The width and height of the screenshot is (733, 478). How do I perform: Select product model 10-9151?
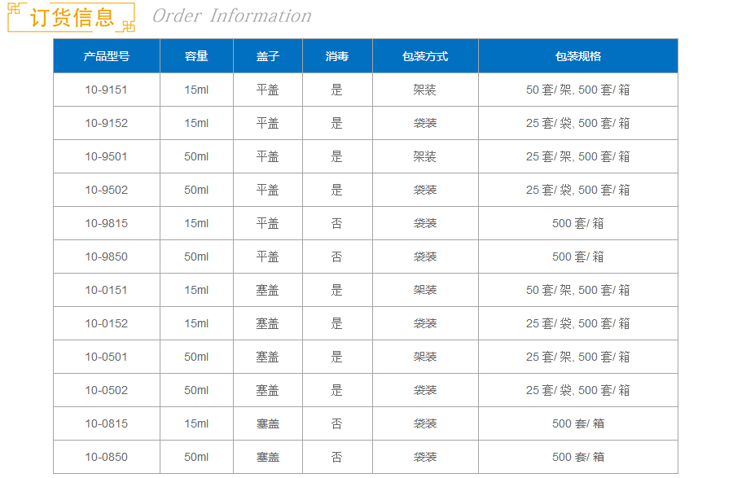coord(106,90)
